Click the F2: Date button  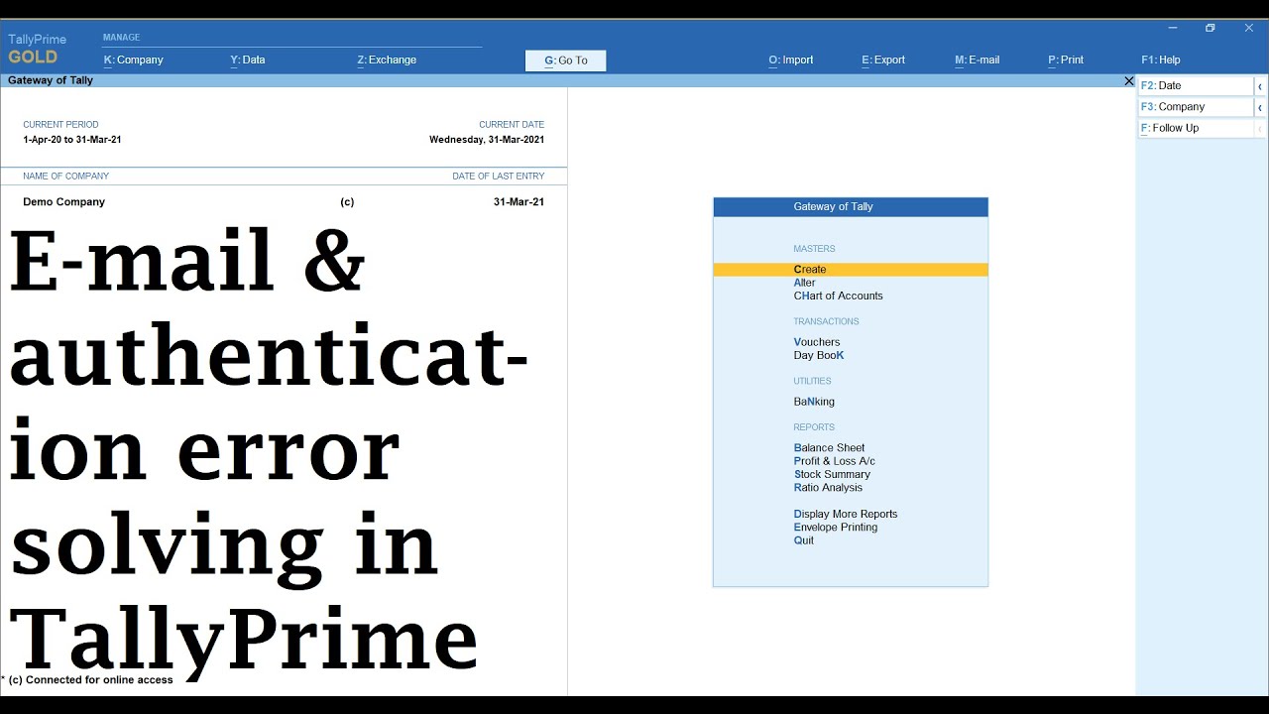click(1196, 85)
